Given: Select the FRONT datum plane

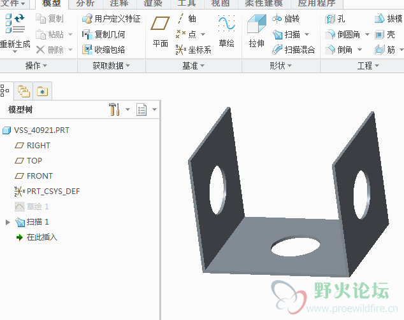Looking at the screenshot, I should point(34,176).
